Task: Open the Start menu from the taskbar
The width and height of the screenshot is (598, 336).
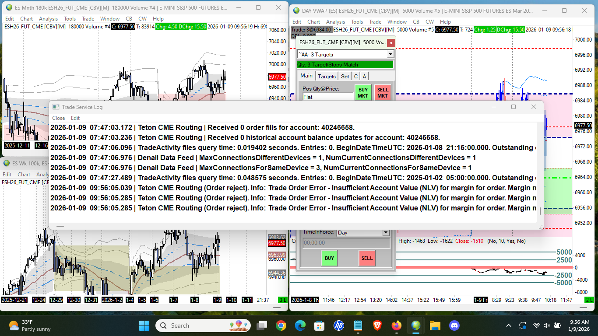Action: pyautogui.click(x=144, y=325)
